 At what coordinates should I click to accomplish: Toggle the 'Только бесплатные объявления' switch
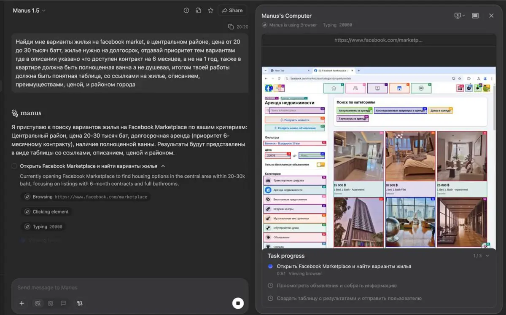pyautogui.click(x=320, y=165)
